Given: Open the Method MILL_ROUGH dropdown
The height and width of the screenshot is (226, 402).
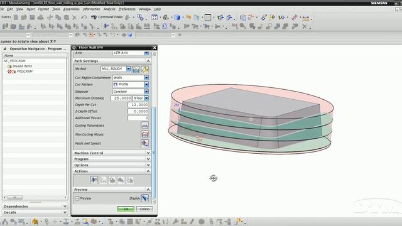Looking at the screenshot, I should click(x=128, y=68).
